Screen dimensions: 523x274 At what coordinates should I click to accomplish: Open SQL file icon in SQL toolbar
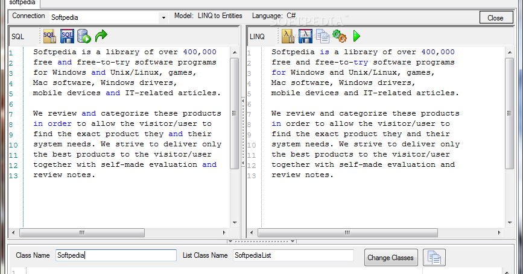49,36
